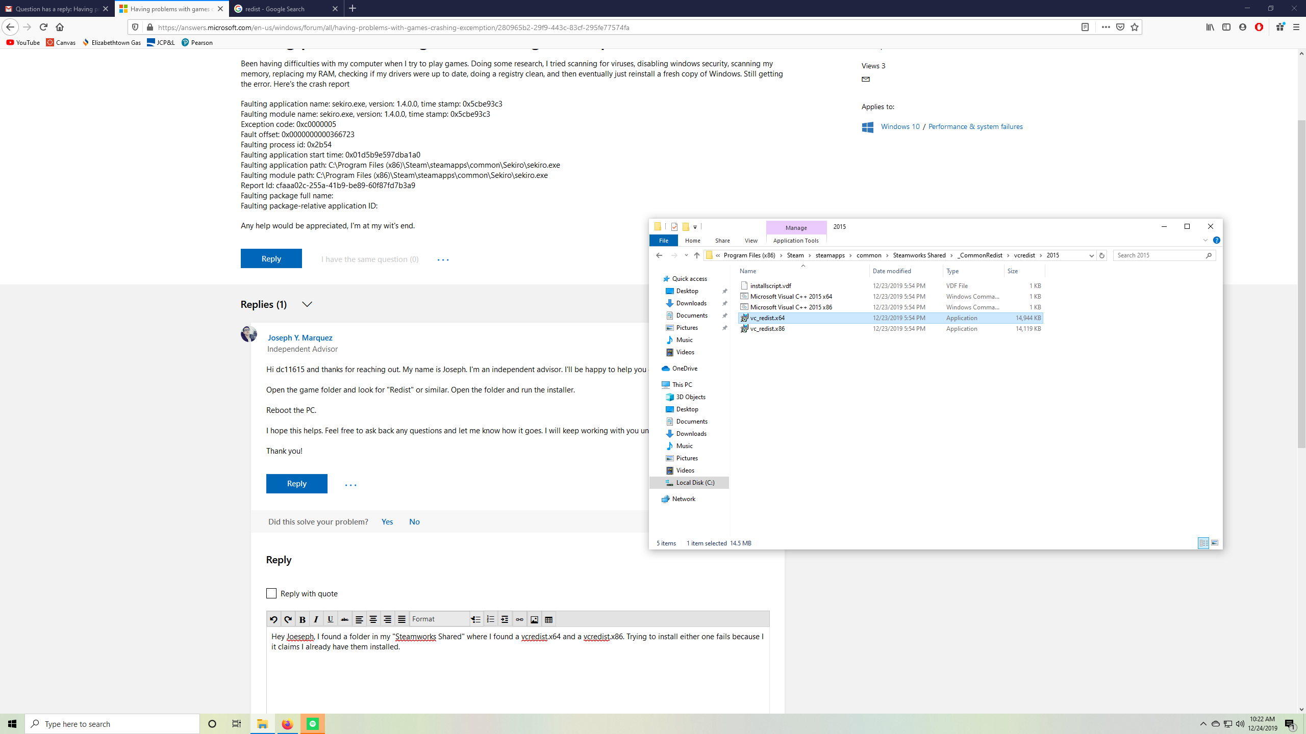The width and height of the screenshot is (1306, 734).
Task: Open the redist Google Search browser tab
Action: tap(279, 9)
